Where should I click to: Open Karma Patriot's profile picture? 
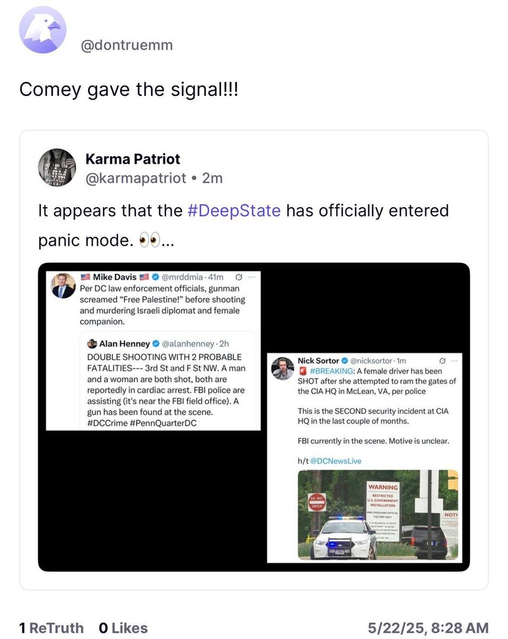(x=57, y=167)
